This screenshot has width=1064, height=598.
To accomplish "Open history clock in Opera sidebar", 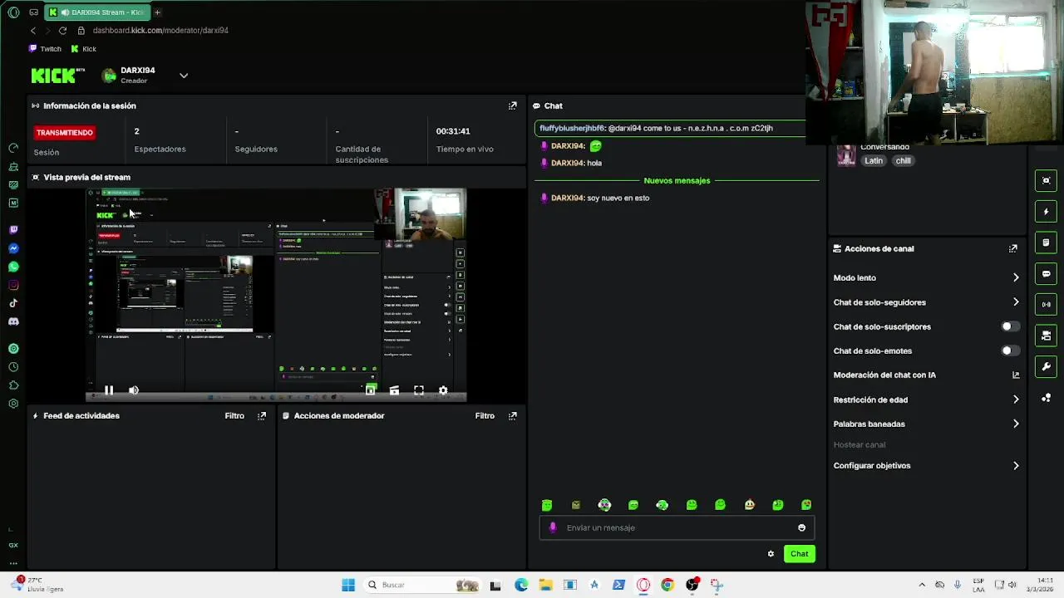I will coord(13,367).
